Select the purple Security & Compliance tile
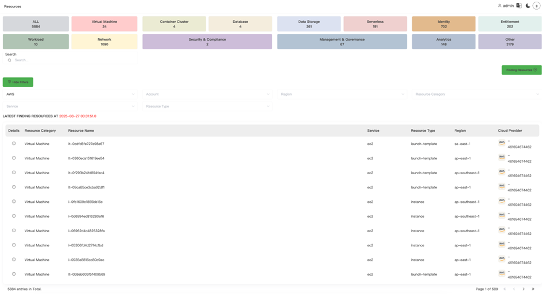 [207, 42]
